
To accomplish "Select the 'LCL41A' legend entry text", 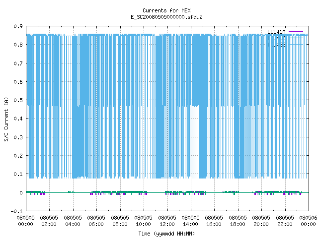I will point(276,32).
